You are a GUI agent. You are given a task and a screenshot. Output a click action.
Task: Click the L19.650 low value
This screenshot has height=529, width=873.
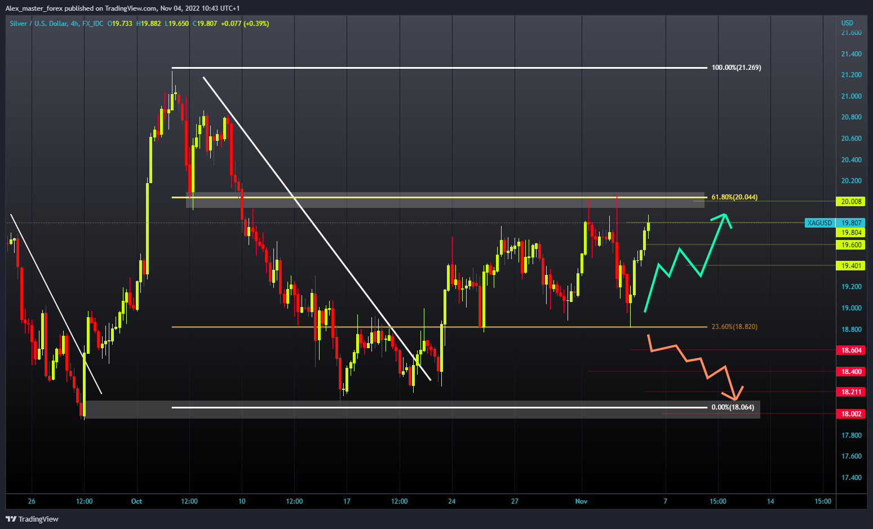(177, 24)
